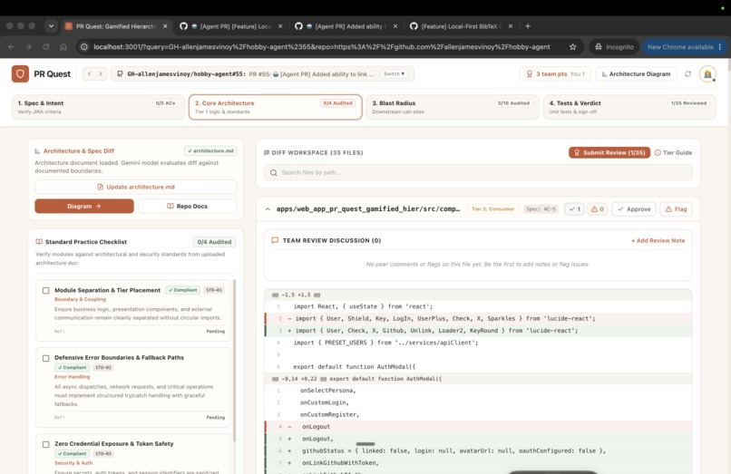
Task: Check Module Separation & Tier Placement
Action: (45, 290)
